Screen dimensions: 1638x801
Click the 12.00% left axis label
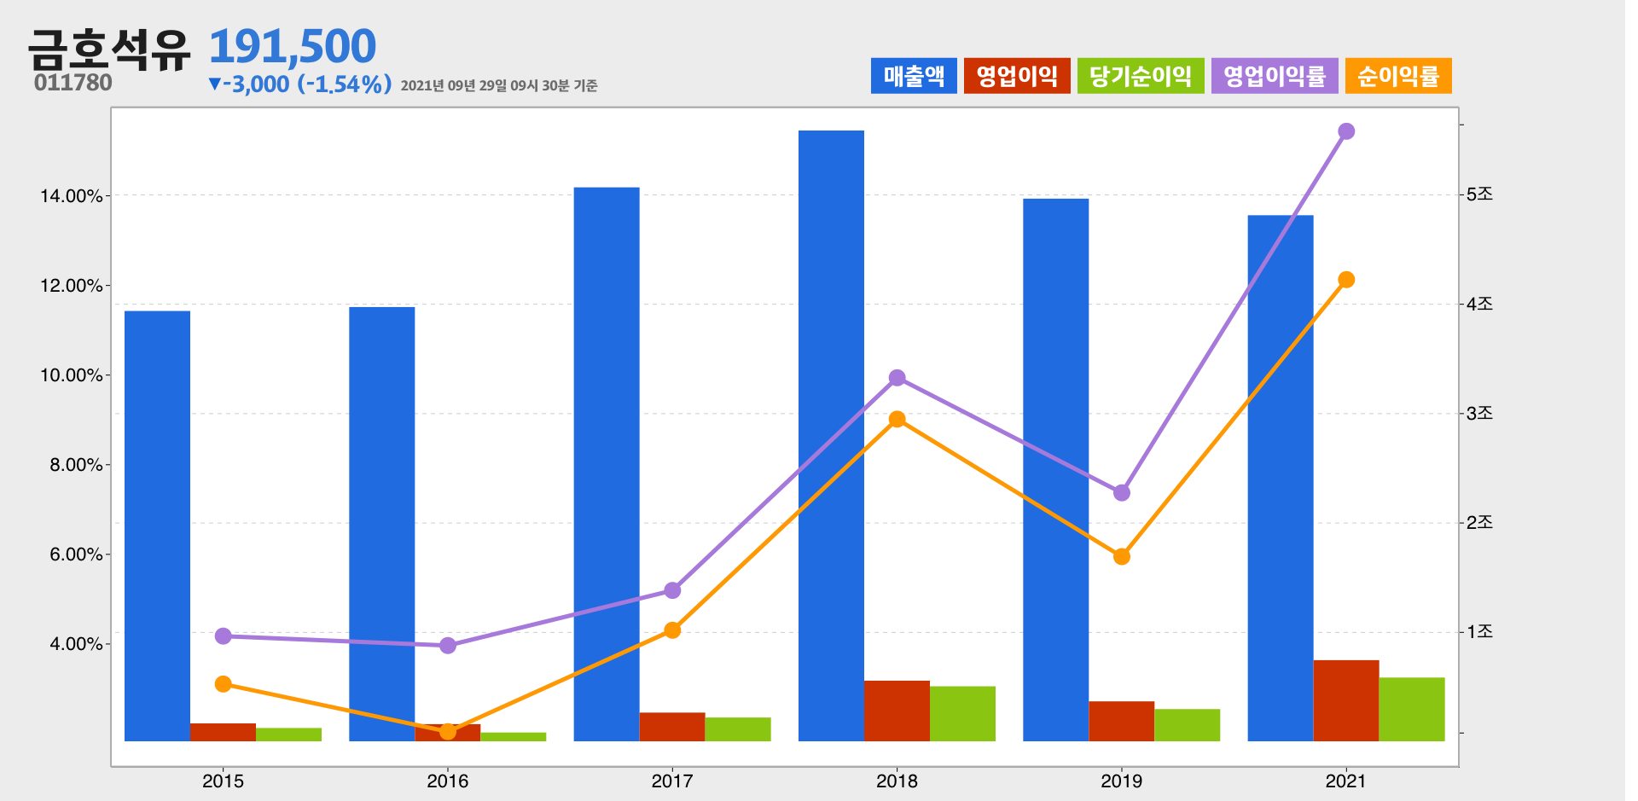tap(71, 286)
